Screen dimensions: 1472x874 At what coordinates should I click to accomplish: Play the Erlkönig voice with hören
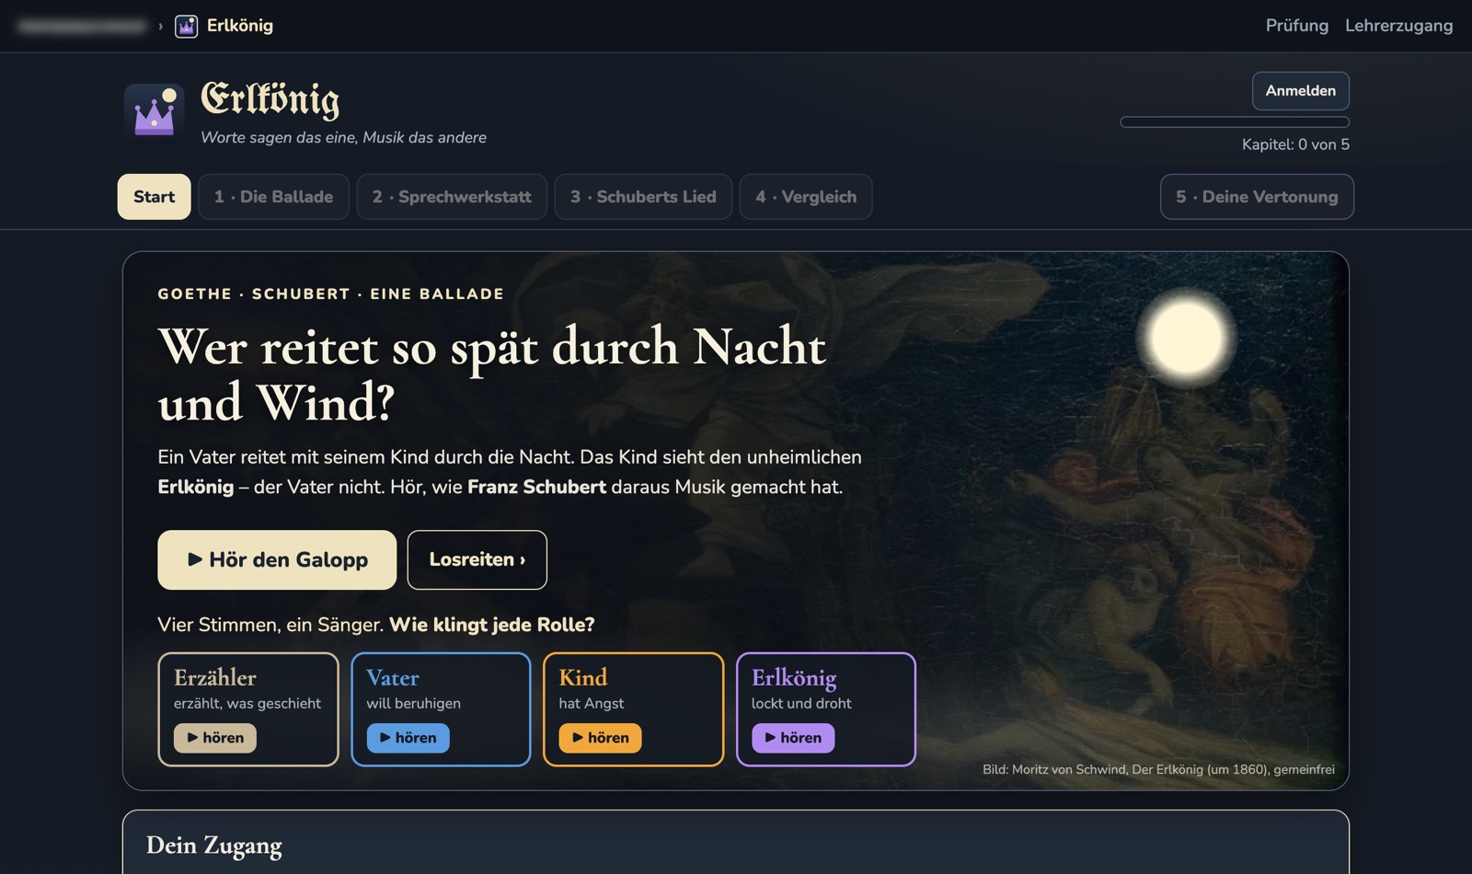(x=793, y=738)
